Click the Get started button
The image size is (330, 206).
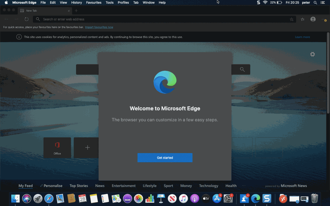165,158
